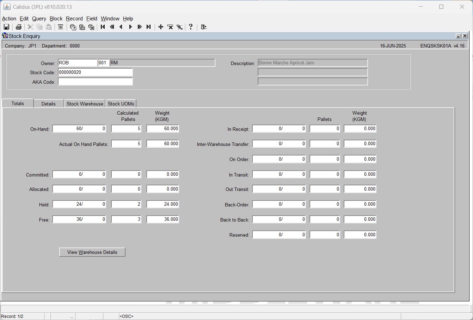473x320 pixels.
Task: Open the Window menu
Action: [x=110, y=19]
